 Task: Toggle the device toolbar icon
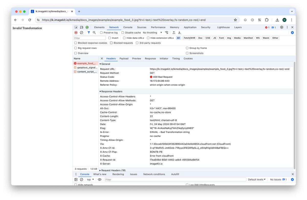[x=82, y=27]
